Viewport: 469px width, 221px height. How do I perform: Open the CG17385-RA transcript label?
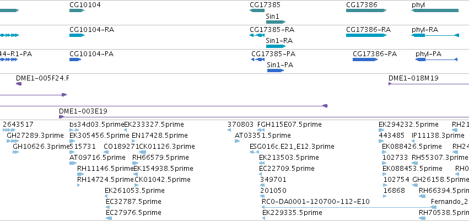[x=272, y=30]
